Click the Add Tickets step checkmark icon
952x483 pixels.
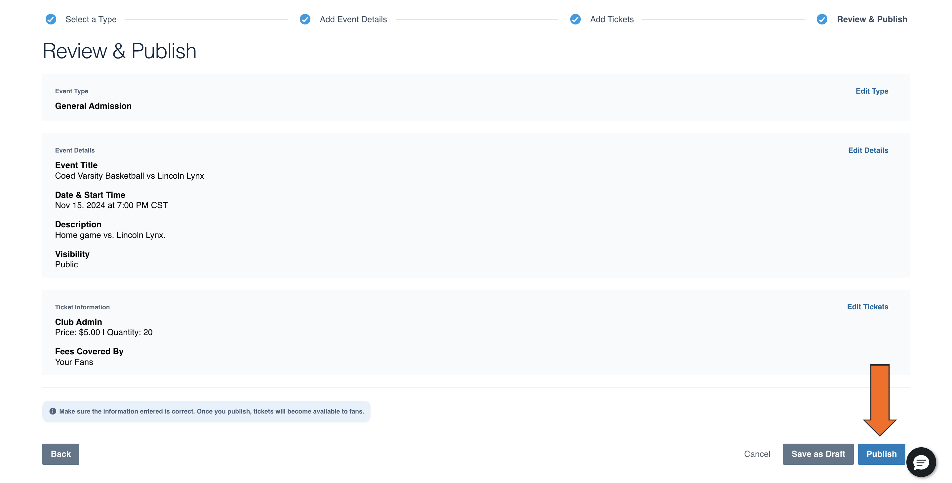pos(575,19)
